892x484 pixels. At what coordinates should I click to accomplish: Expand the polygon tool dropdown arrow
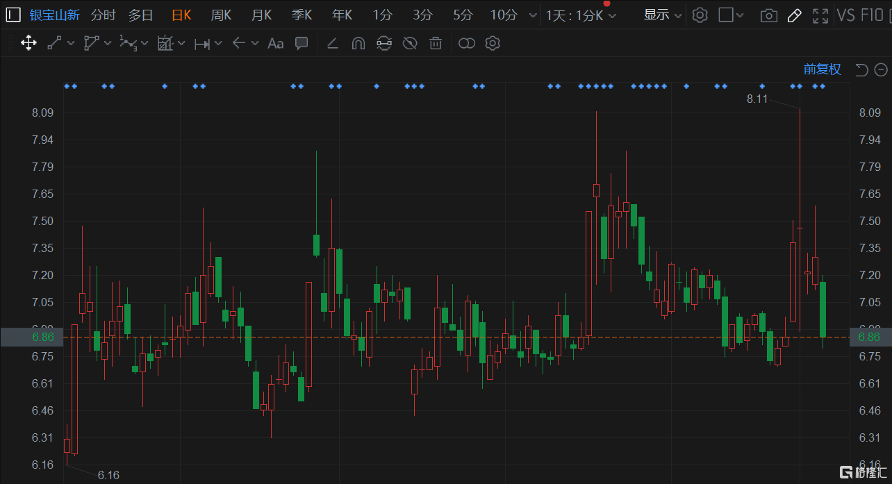[x=108, y=44]
